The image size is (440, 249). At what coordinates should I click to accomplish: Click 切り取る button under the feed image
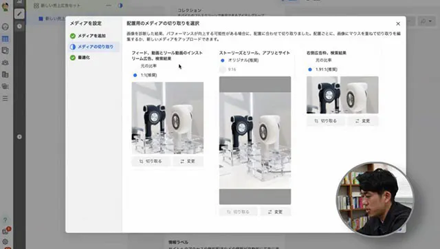pyautogui.click(x=151, y=162)
